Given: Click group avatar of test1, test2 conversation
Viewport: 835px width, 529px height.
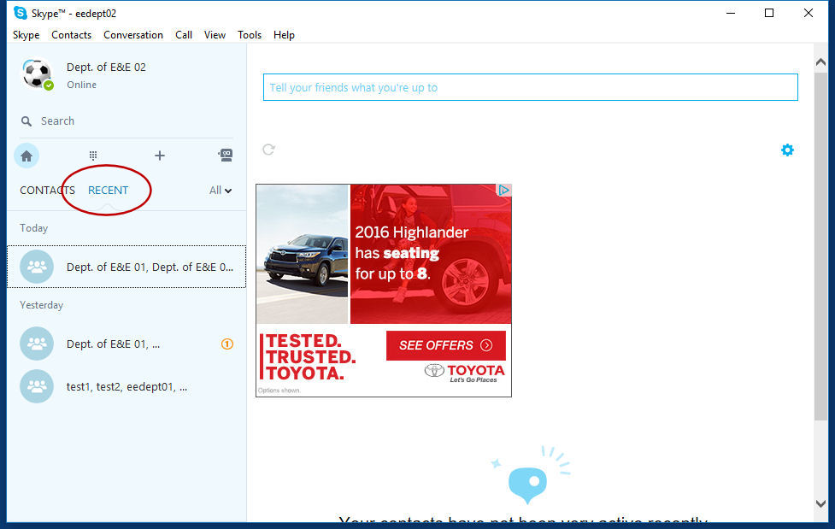Looking at the screenshot, I should pos(37,386).
